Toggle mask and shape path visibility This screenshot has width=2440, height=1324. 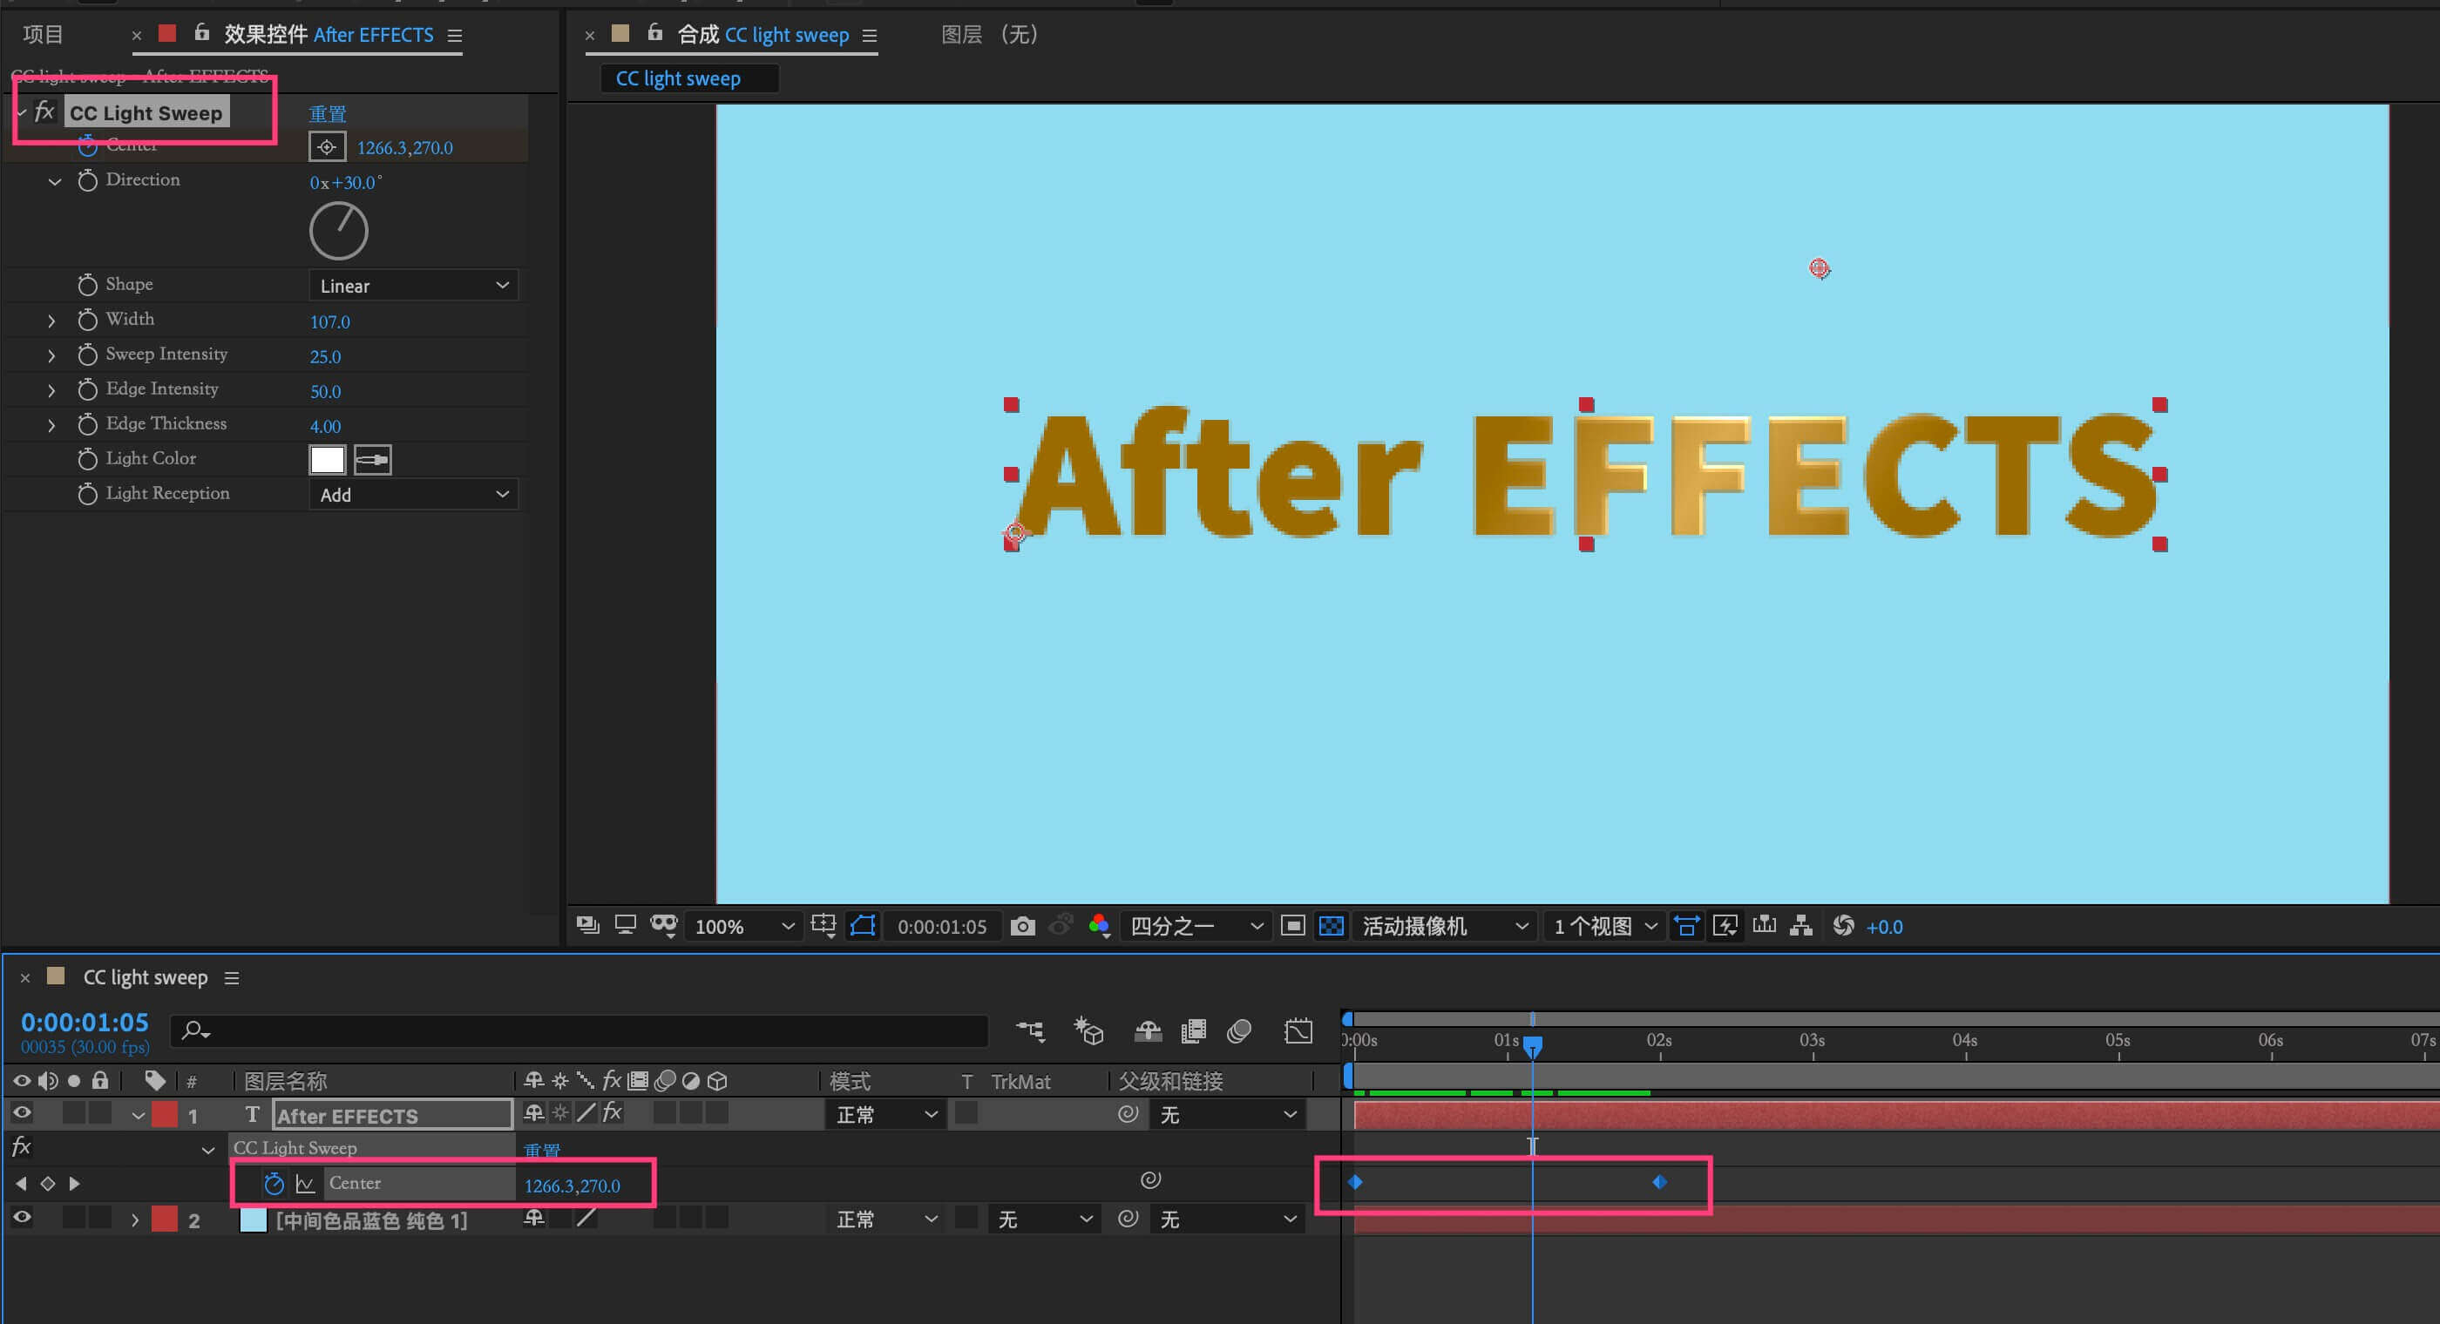pyautogui.click(x=862, y=926)
